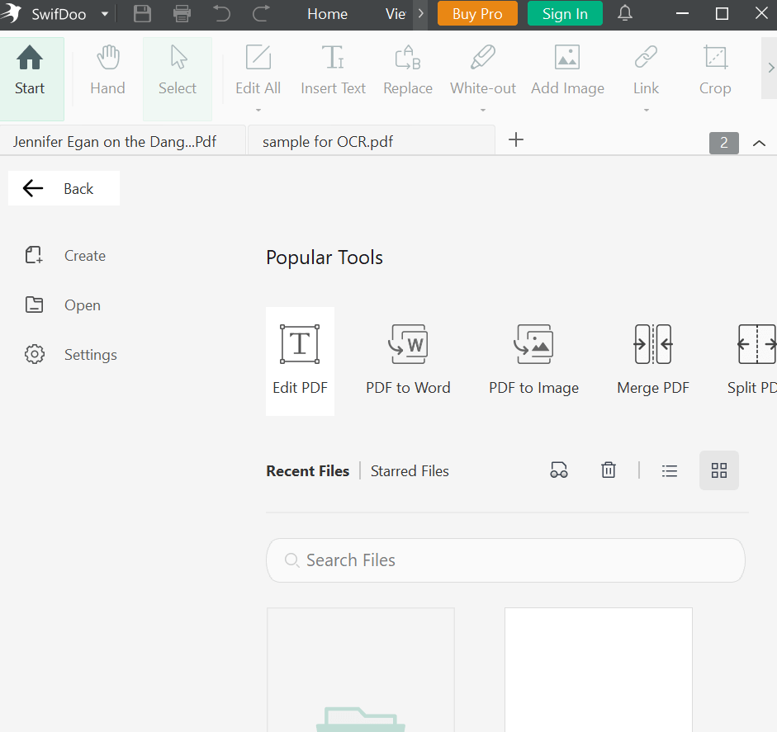The width and height of the screenshot is (777, 732).
Task: Open the first recent file thumbnail with the folder icon
Action: click(x=361, y=669)
